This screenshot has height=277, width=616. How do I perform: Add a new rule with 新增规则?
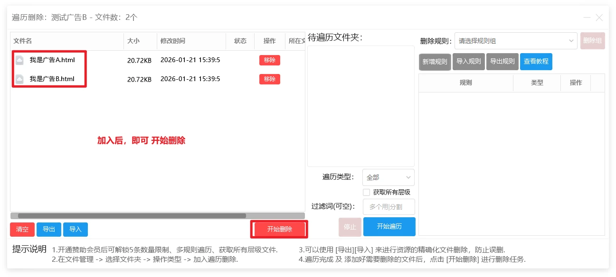click(435, 62)
